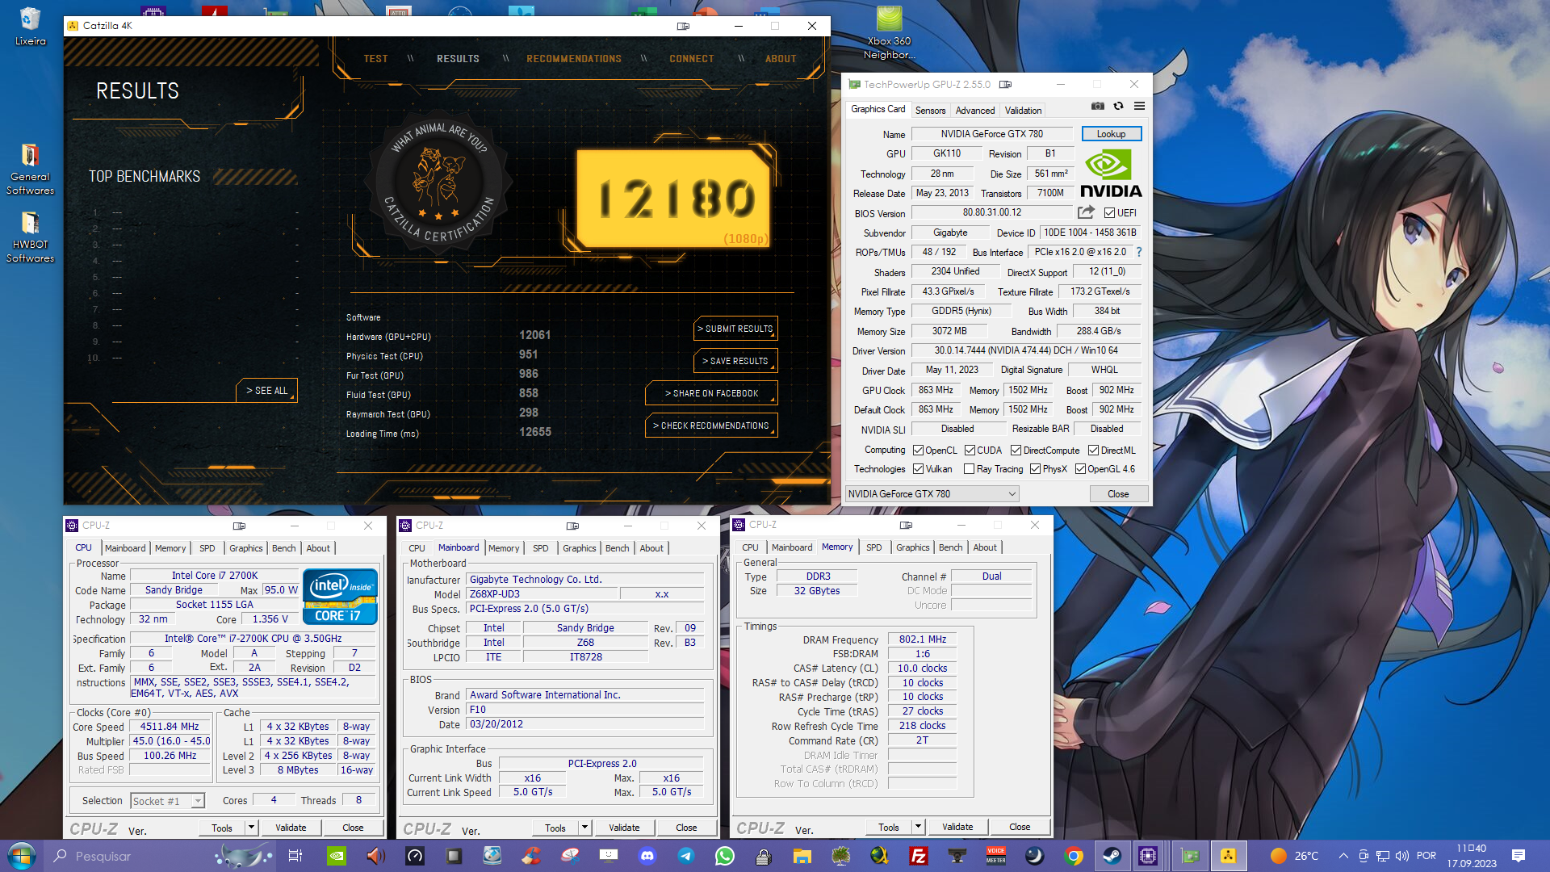Viewport: 1550px width, 872px height.
Task: Open Steam from the taskbar
Action: (x=1112, y=856)
